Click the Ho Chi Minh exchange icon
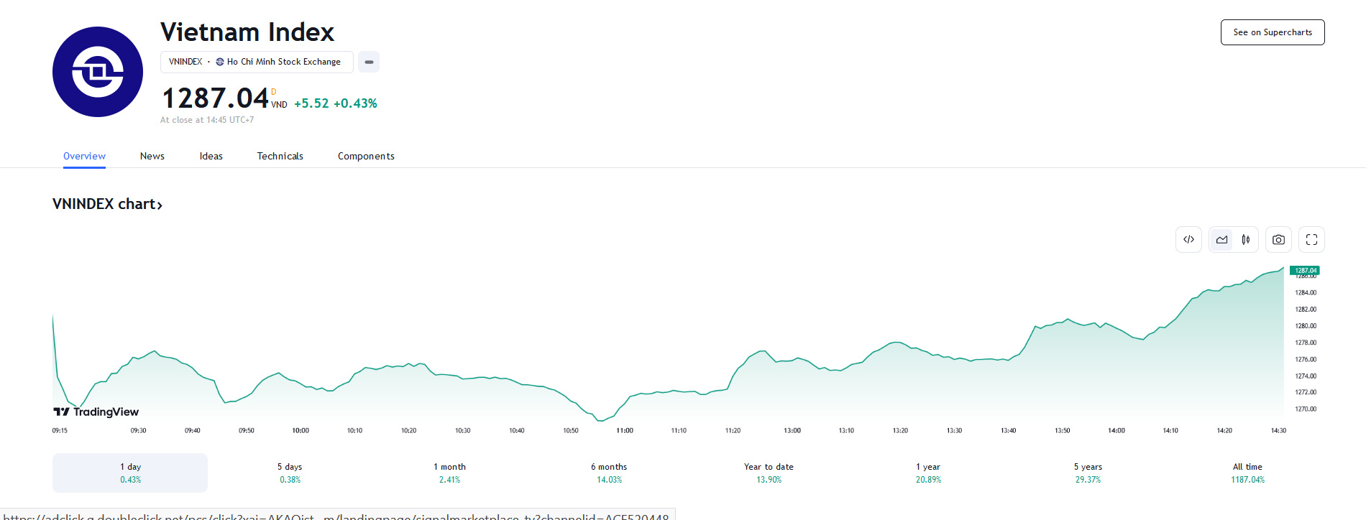The height and width of the screenshot is (520, 1366). tap(220, 62)
